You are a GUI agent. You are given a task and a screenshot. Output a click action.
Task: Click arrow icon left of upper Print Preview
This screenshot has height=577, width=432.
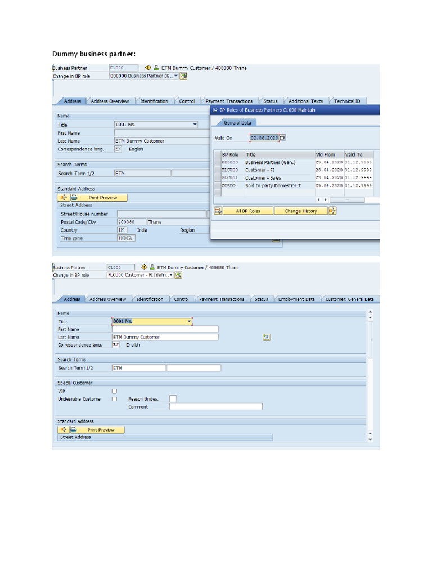pos(64,198)
